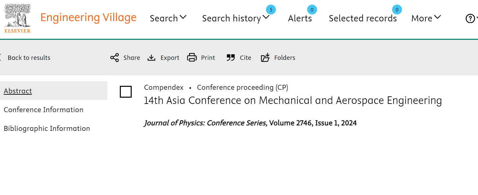The width and height of the screenshot is (478, 195).
Task: Switch to the Conference Information section
Action: pyautogui.click(x=43, y=110)
